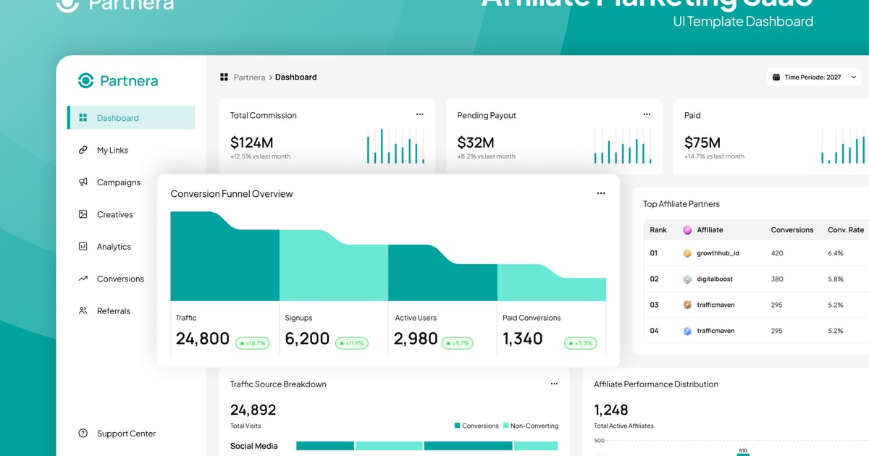Open Traffic Source Breakdown options menu
The image size is (869, 456).
(554, 384)
